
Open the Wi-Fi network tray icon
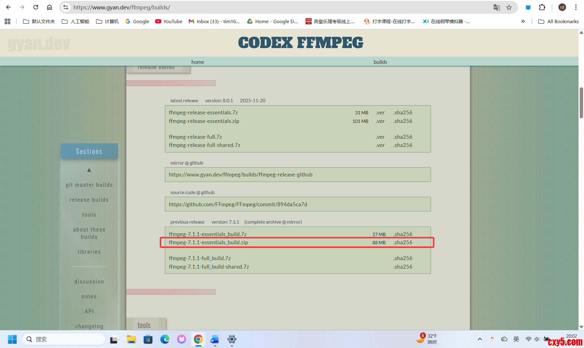coord(529,339)
